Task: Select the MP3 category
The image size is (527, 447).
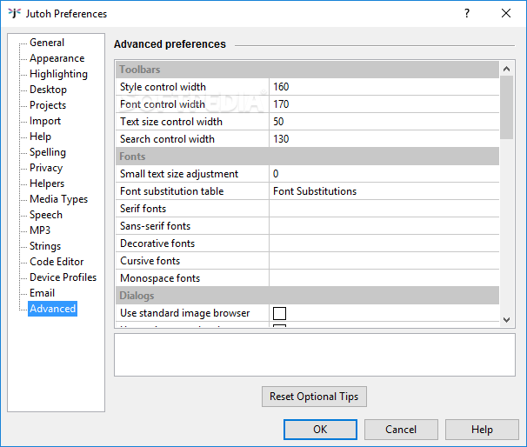Action: point(40,230)
